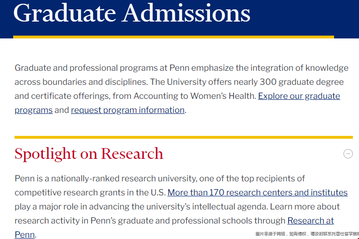Click the U.S. abbreviation before the research centers link
The image size is (359, 239).
pyautogui.click(x=158, y=193)
